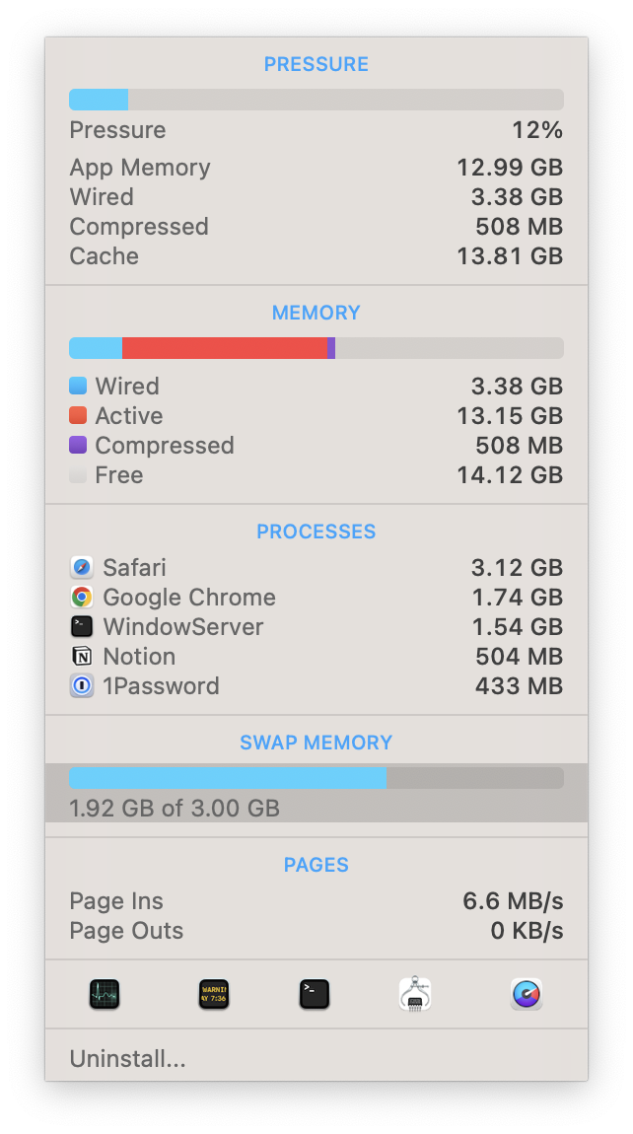
Task: Open the Terminal shortcut icon
Action: [315, 993]
